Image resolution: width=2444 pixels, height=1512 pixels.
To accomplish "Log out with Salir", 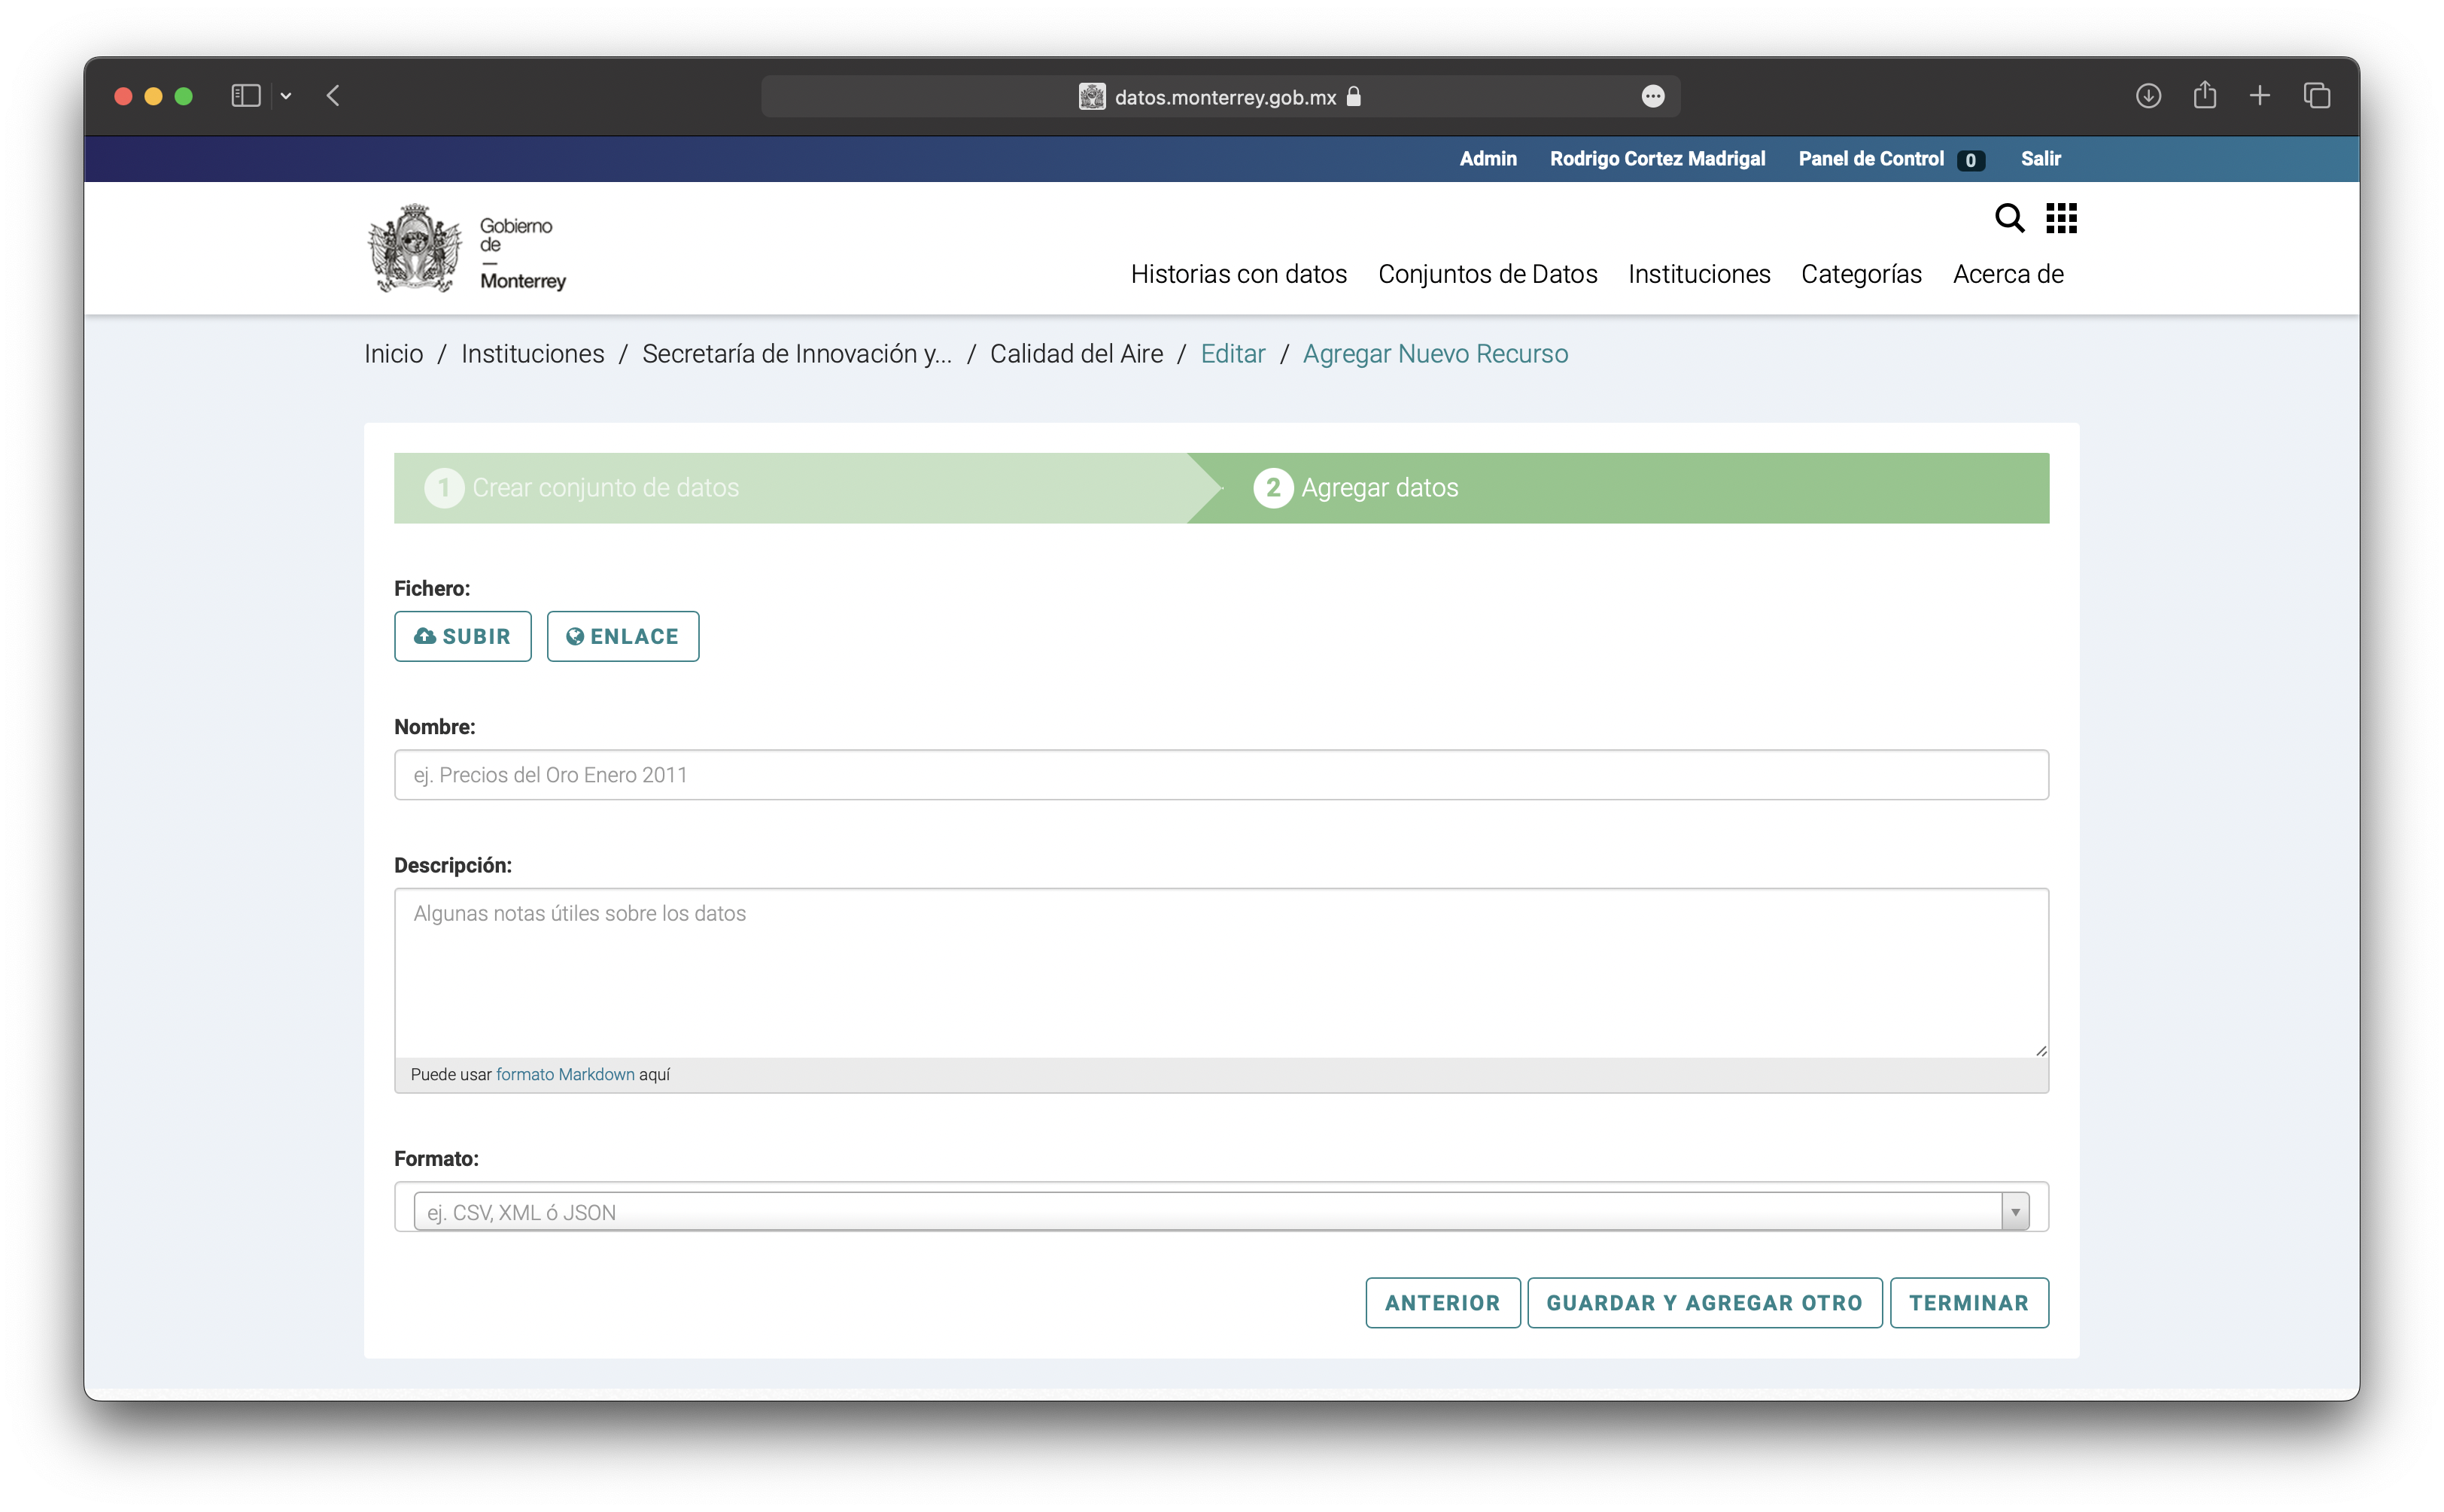I will (2040, 159).
